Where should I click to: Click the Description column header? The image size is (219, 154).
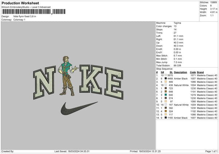(180, 72)
